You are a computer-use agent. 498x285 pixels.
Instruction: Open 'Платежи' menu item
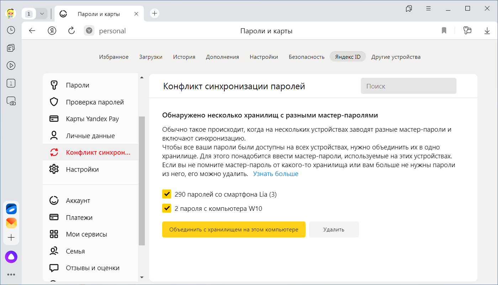(x=90, y=218)
